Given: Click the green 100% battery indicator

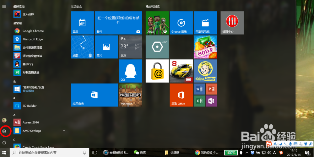Looking at the screenshot, I should (x=231, y=153).
